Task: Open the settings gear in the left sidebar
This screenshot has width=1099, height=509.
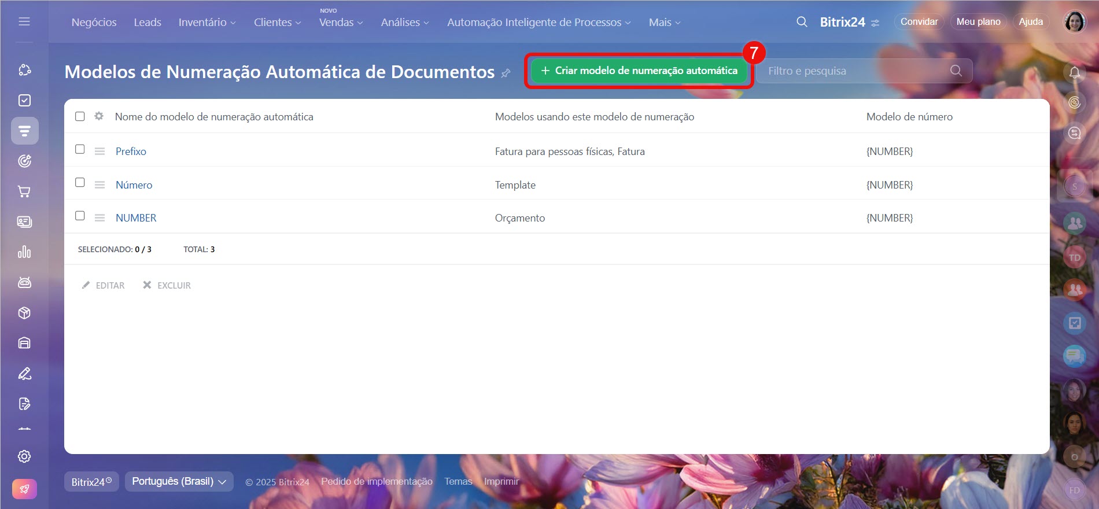Action: point(24,456)
